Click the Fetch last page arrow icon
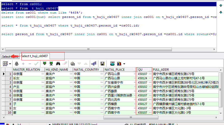Image resolution: width=224 pixels, height=125 pixels. (51, 64)
